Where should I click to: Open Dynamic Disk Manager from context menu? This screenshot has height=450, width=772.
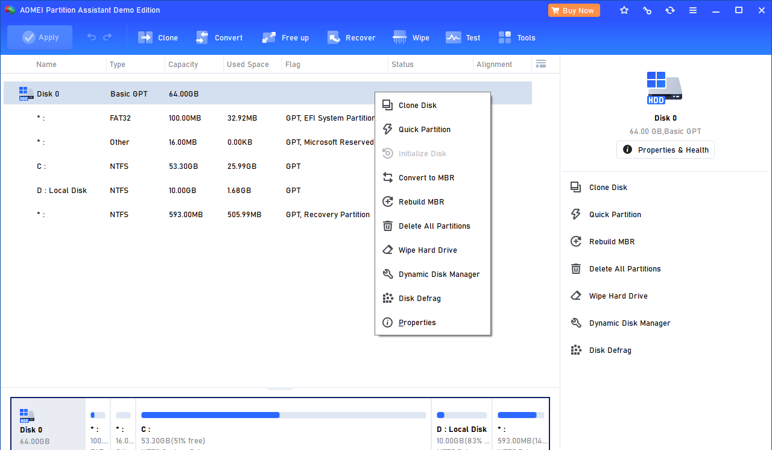(x=432, y=274)
